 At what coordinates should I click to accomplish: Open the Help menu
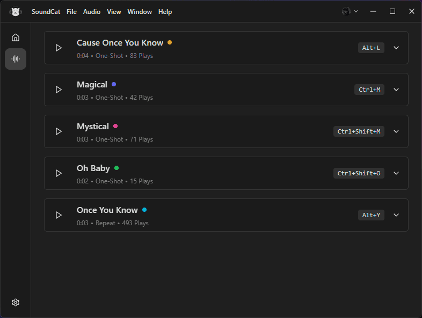tap(165, 12)
